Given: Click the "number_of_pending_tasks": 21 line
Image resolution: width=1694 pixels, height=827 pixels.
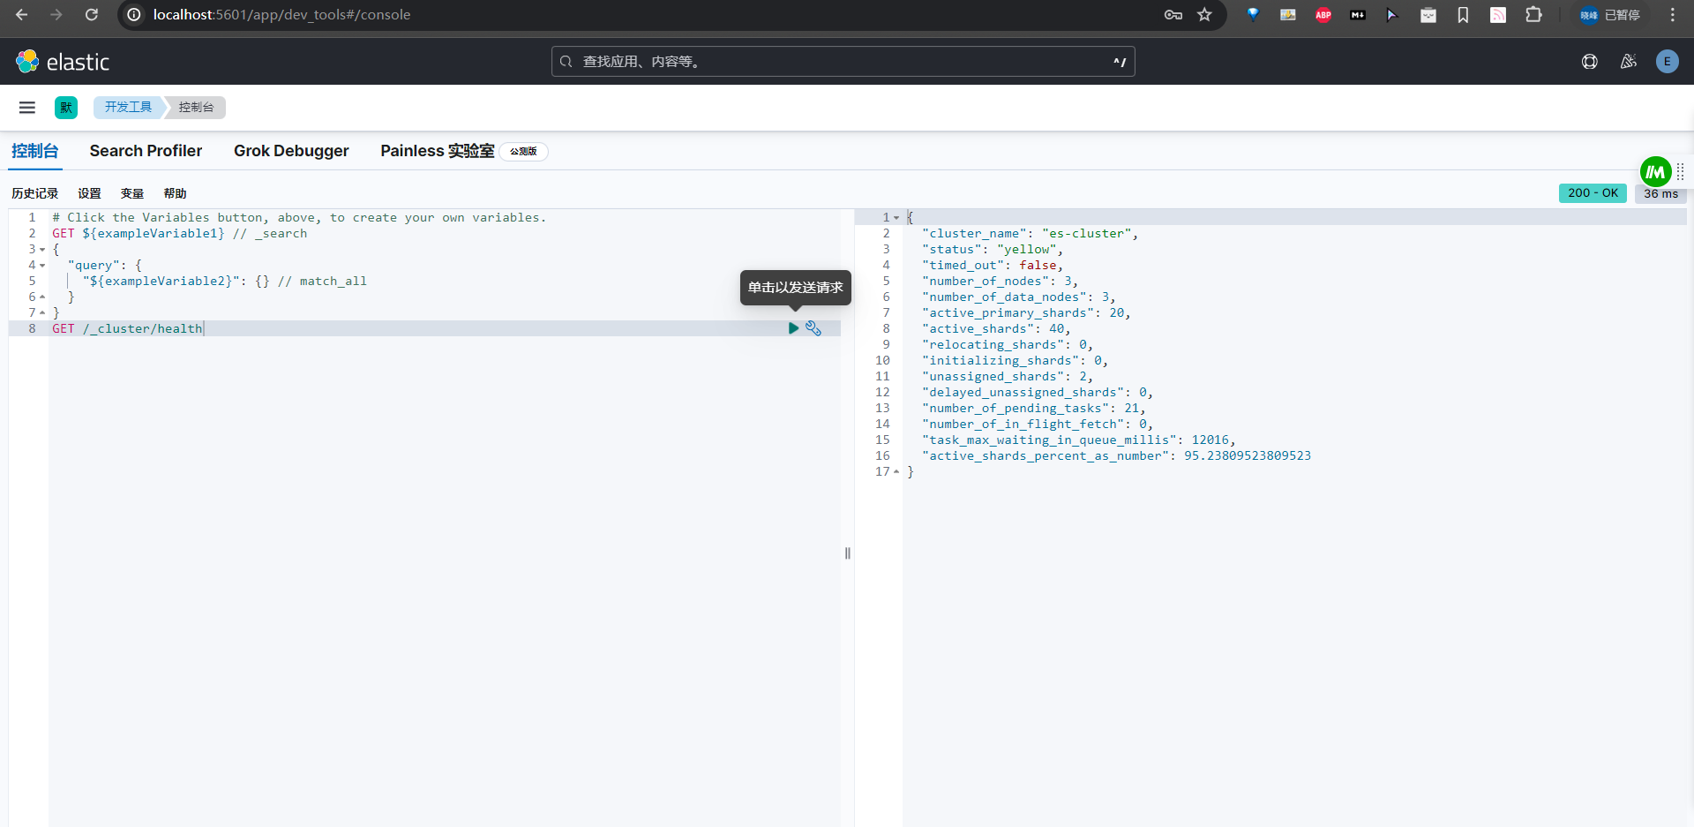Looking at the screenshot, I should point(1033,409).
